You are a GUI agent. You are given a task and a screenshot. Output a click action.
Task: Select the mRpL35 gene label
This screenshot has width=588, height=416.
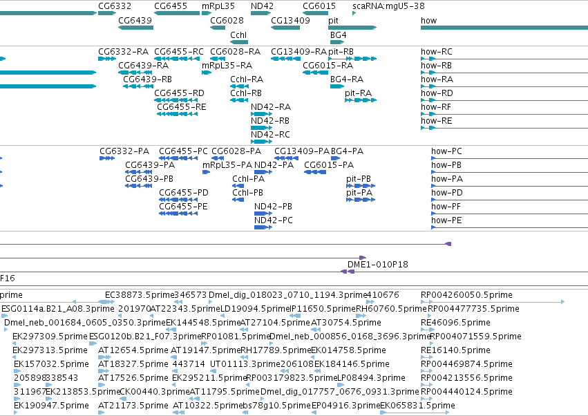click(x=218, y=6)
